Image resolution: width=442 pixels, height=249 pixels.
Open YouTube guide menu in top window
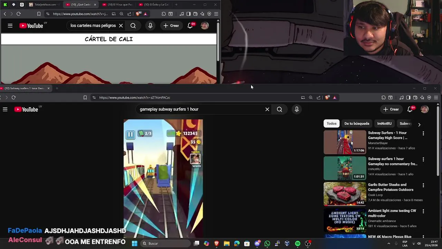tap(10, 26)
